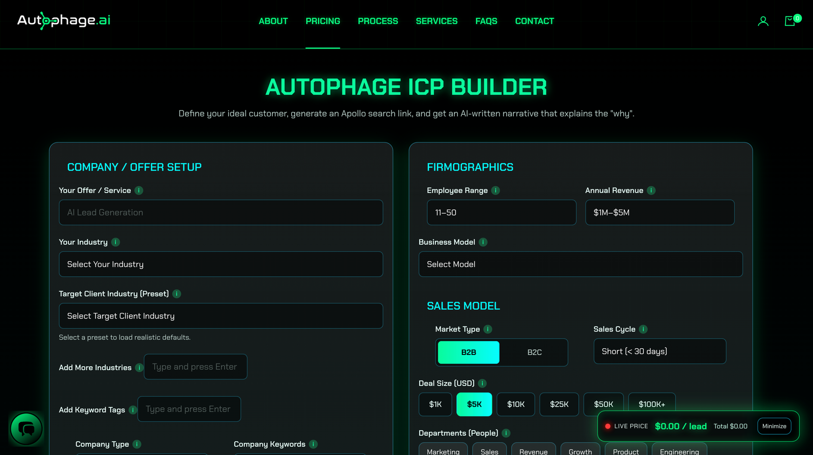Image resolution: width=813 pixels, height=455 pixels.
Task: Click the SALES MODEL heading
Action: click(x=463, y=306)
